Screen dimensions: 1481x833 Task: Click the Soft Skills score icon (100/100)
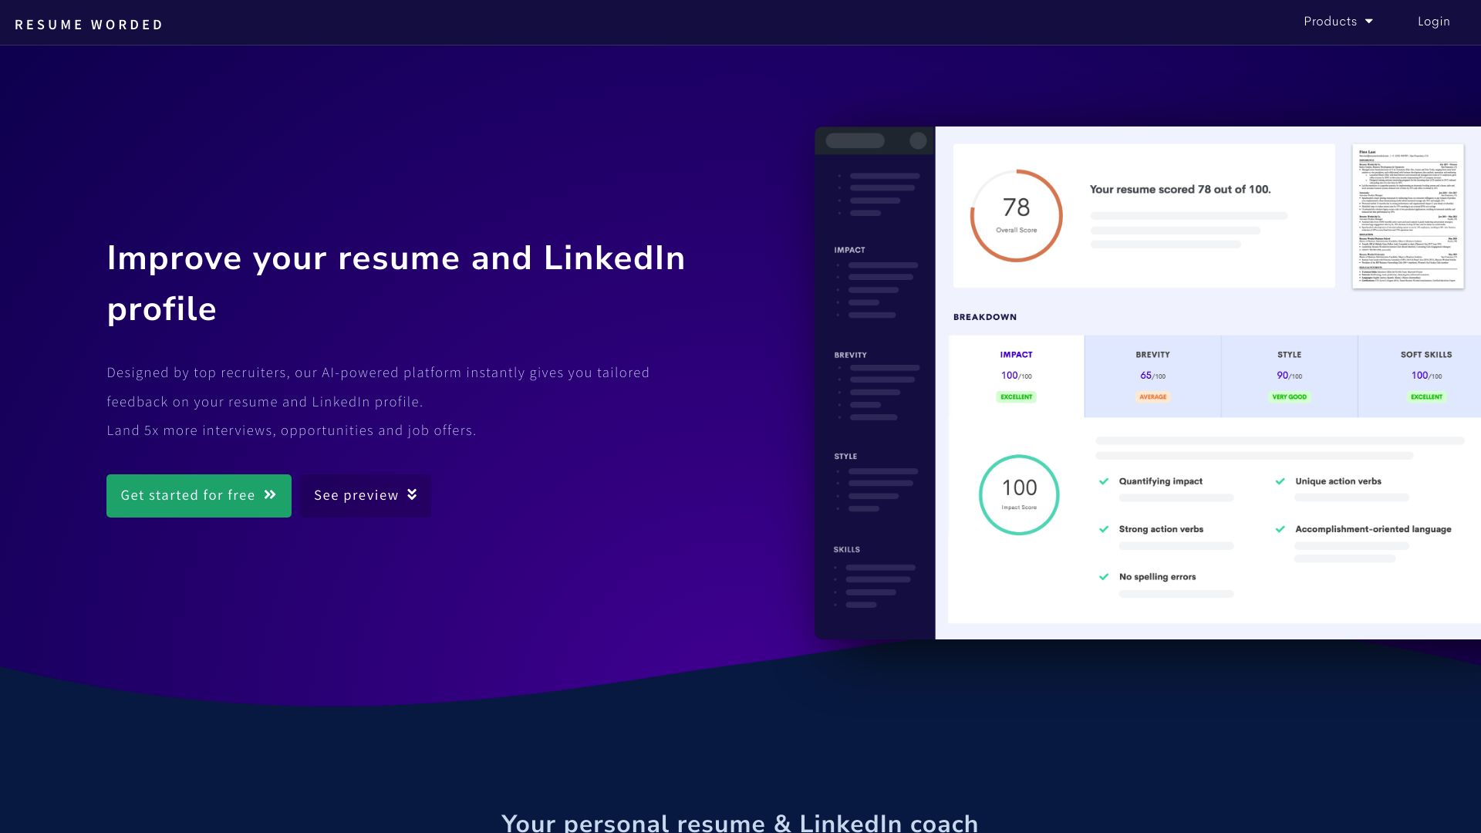1425,376
